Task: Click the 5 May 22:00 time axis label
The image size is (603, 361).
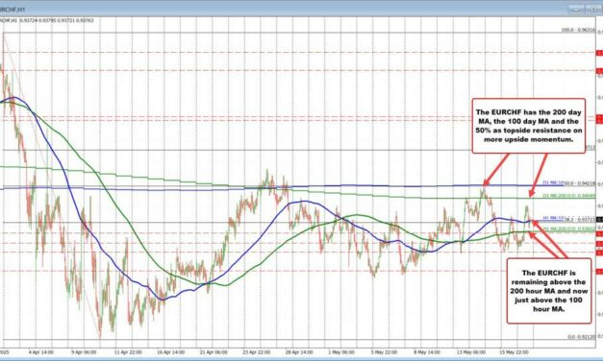Action: pos(384,351)
